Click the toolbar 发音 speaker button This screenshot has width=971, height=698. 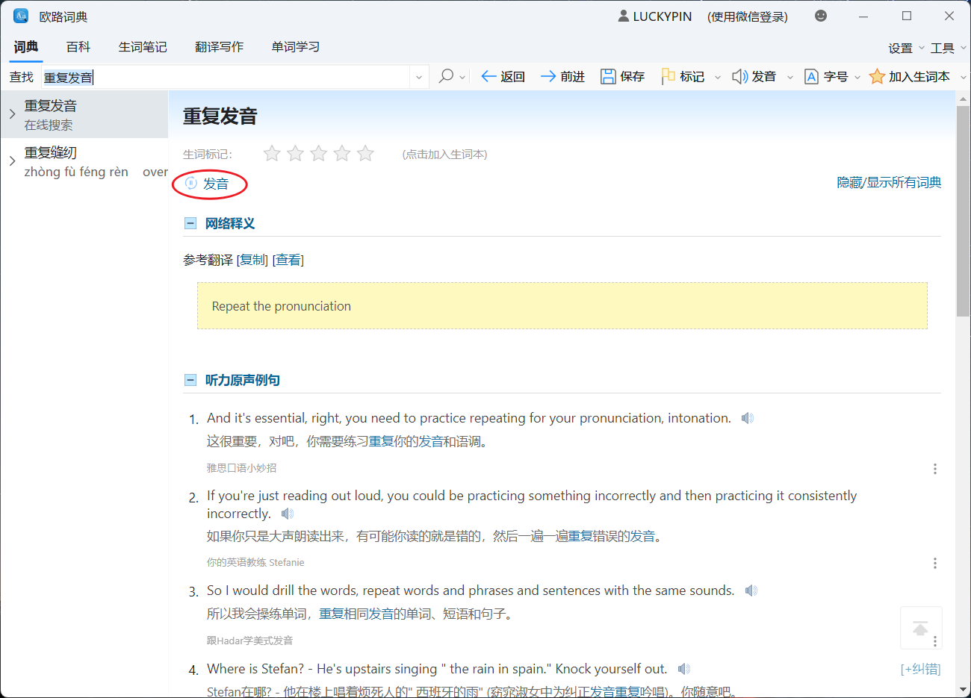point(754,76)
